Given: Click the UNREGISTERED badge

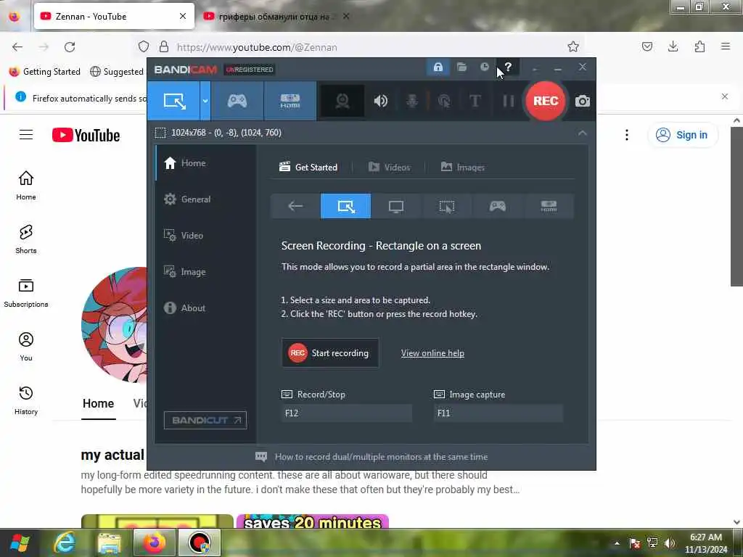Looking at the screenshot, I should click(x=250, y=70).
